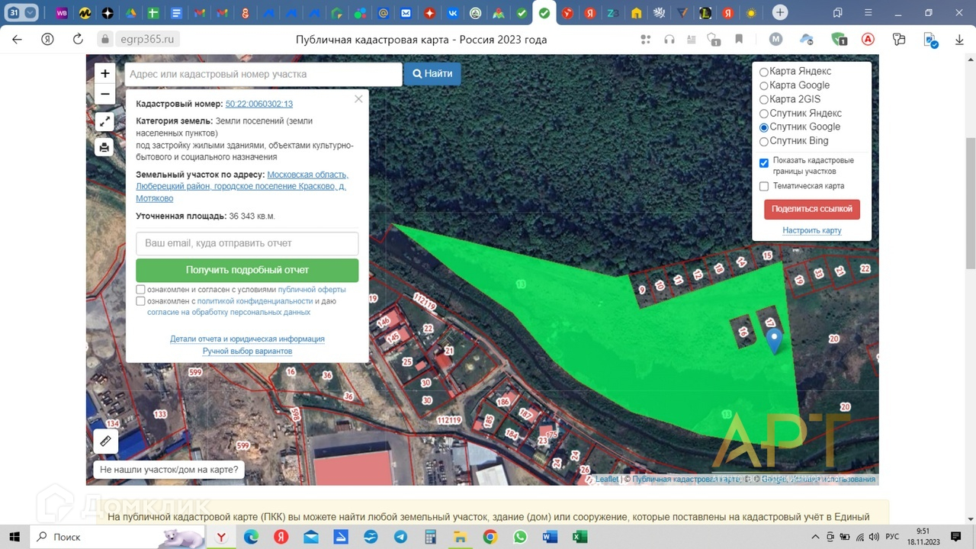Click the blue location marker on map
Viewport: 976px width, 549px height.
pyautogui.click(x=774, y=340)
